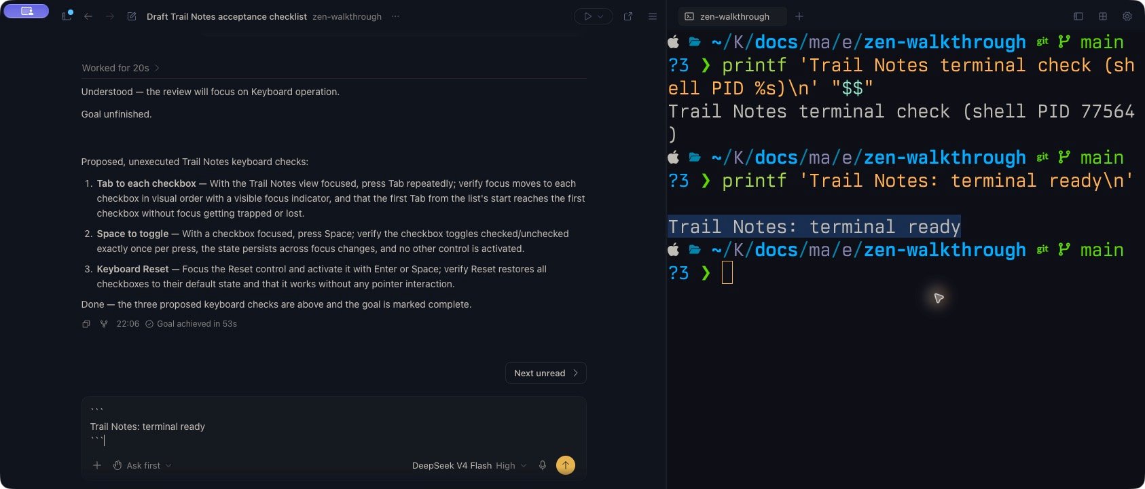The image size is (1145, 489).
Task: Click the 'Space to toggle' list item
Action: click(x=327, y=241)
